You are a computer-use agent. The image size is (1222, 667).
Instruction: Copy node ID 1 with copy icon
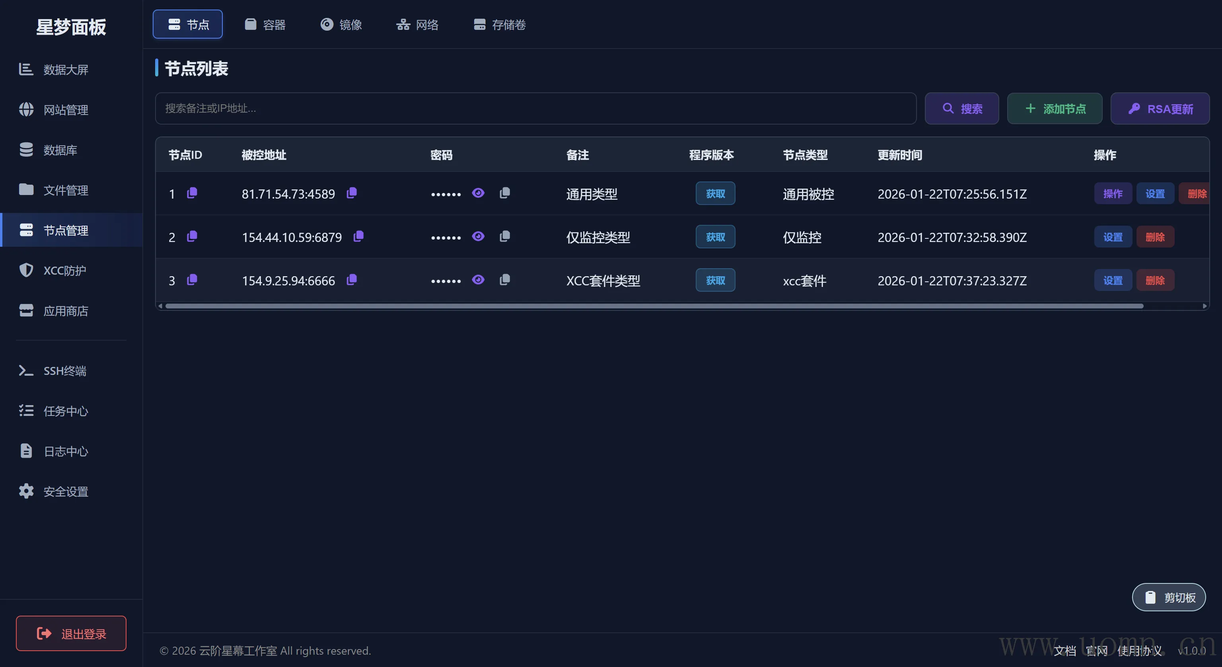[192, 193]
